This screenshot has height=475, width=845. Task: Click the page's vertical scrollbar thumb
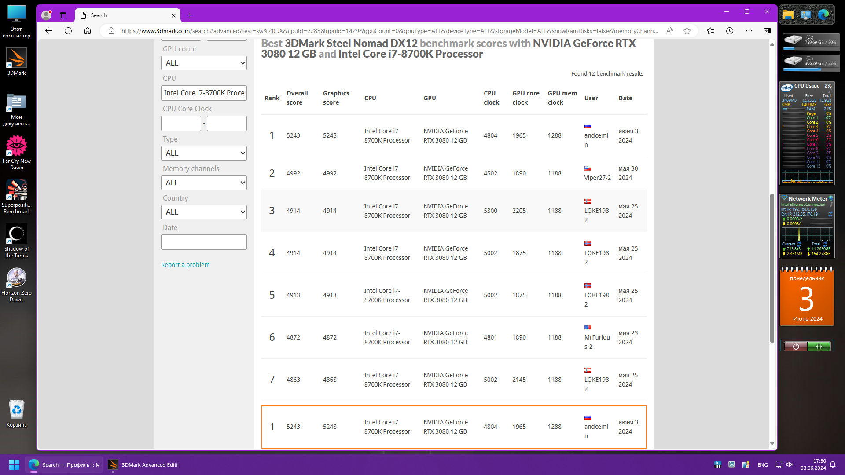point(772,268)
